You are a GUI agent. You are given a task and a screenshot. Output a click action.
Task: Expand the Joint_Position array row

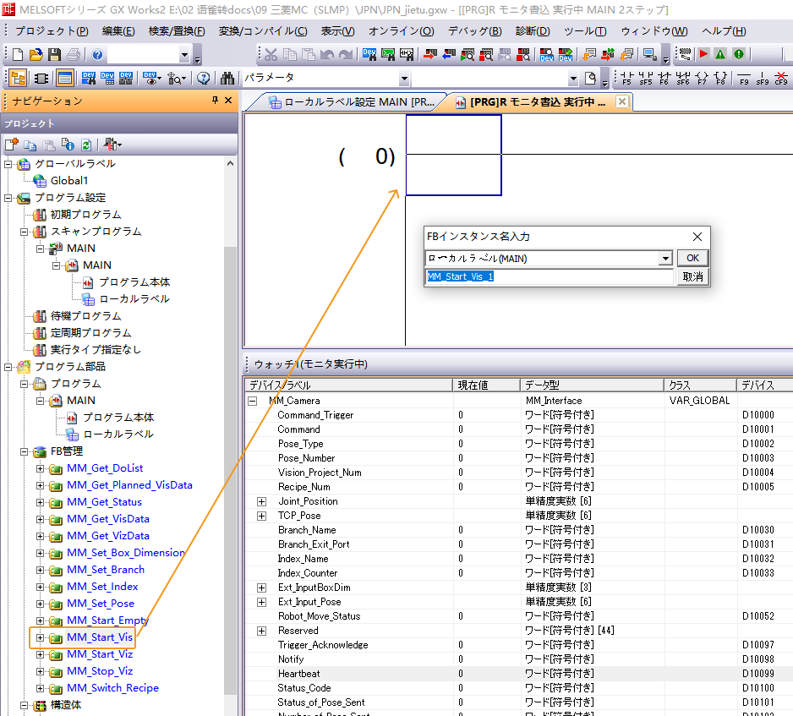tap(261, 501)
